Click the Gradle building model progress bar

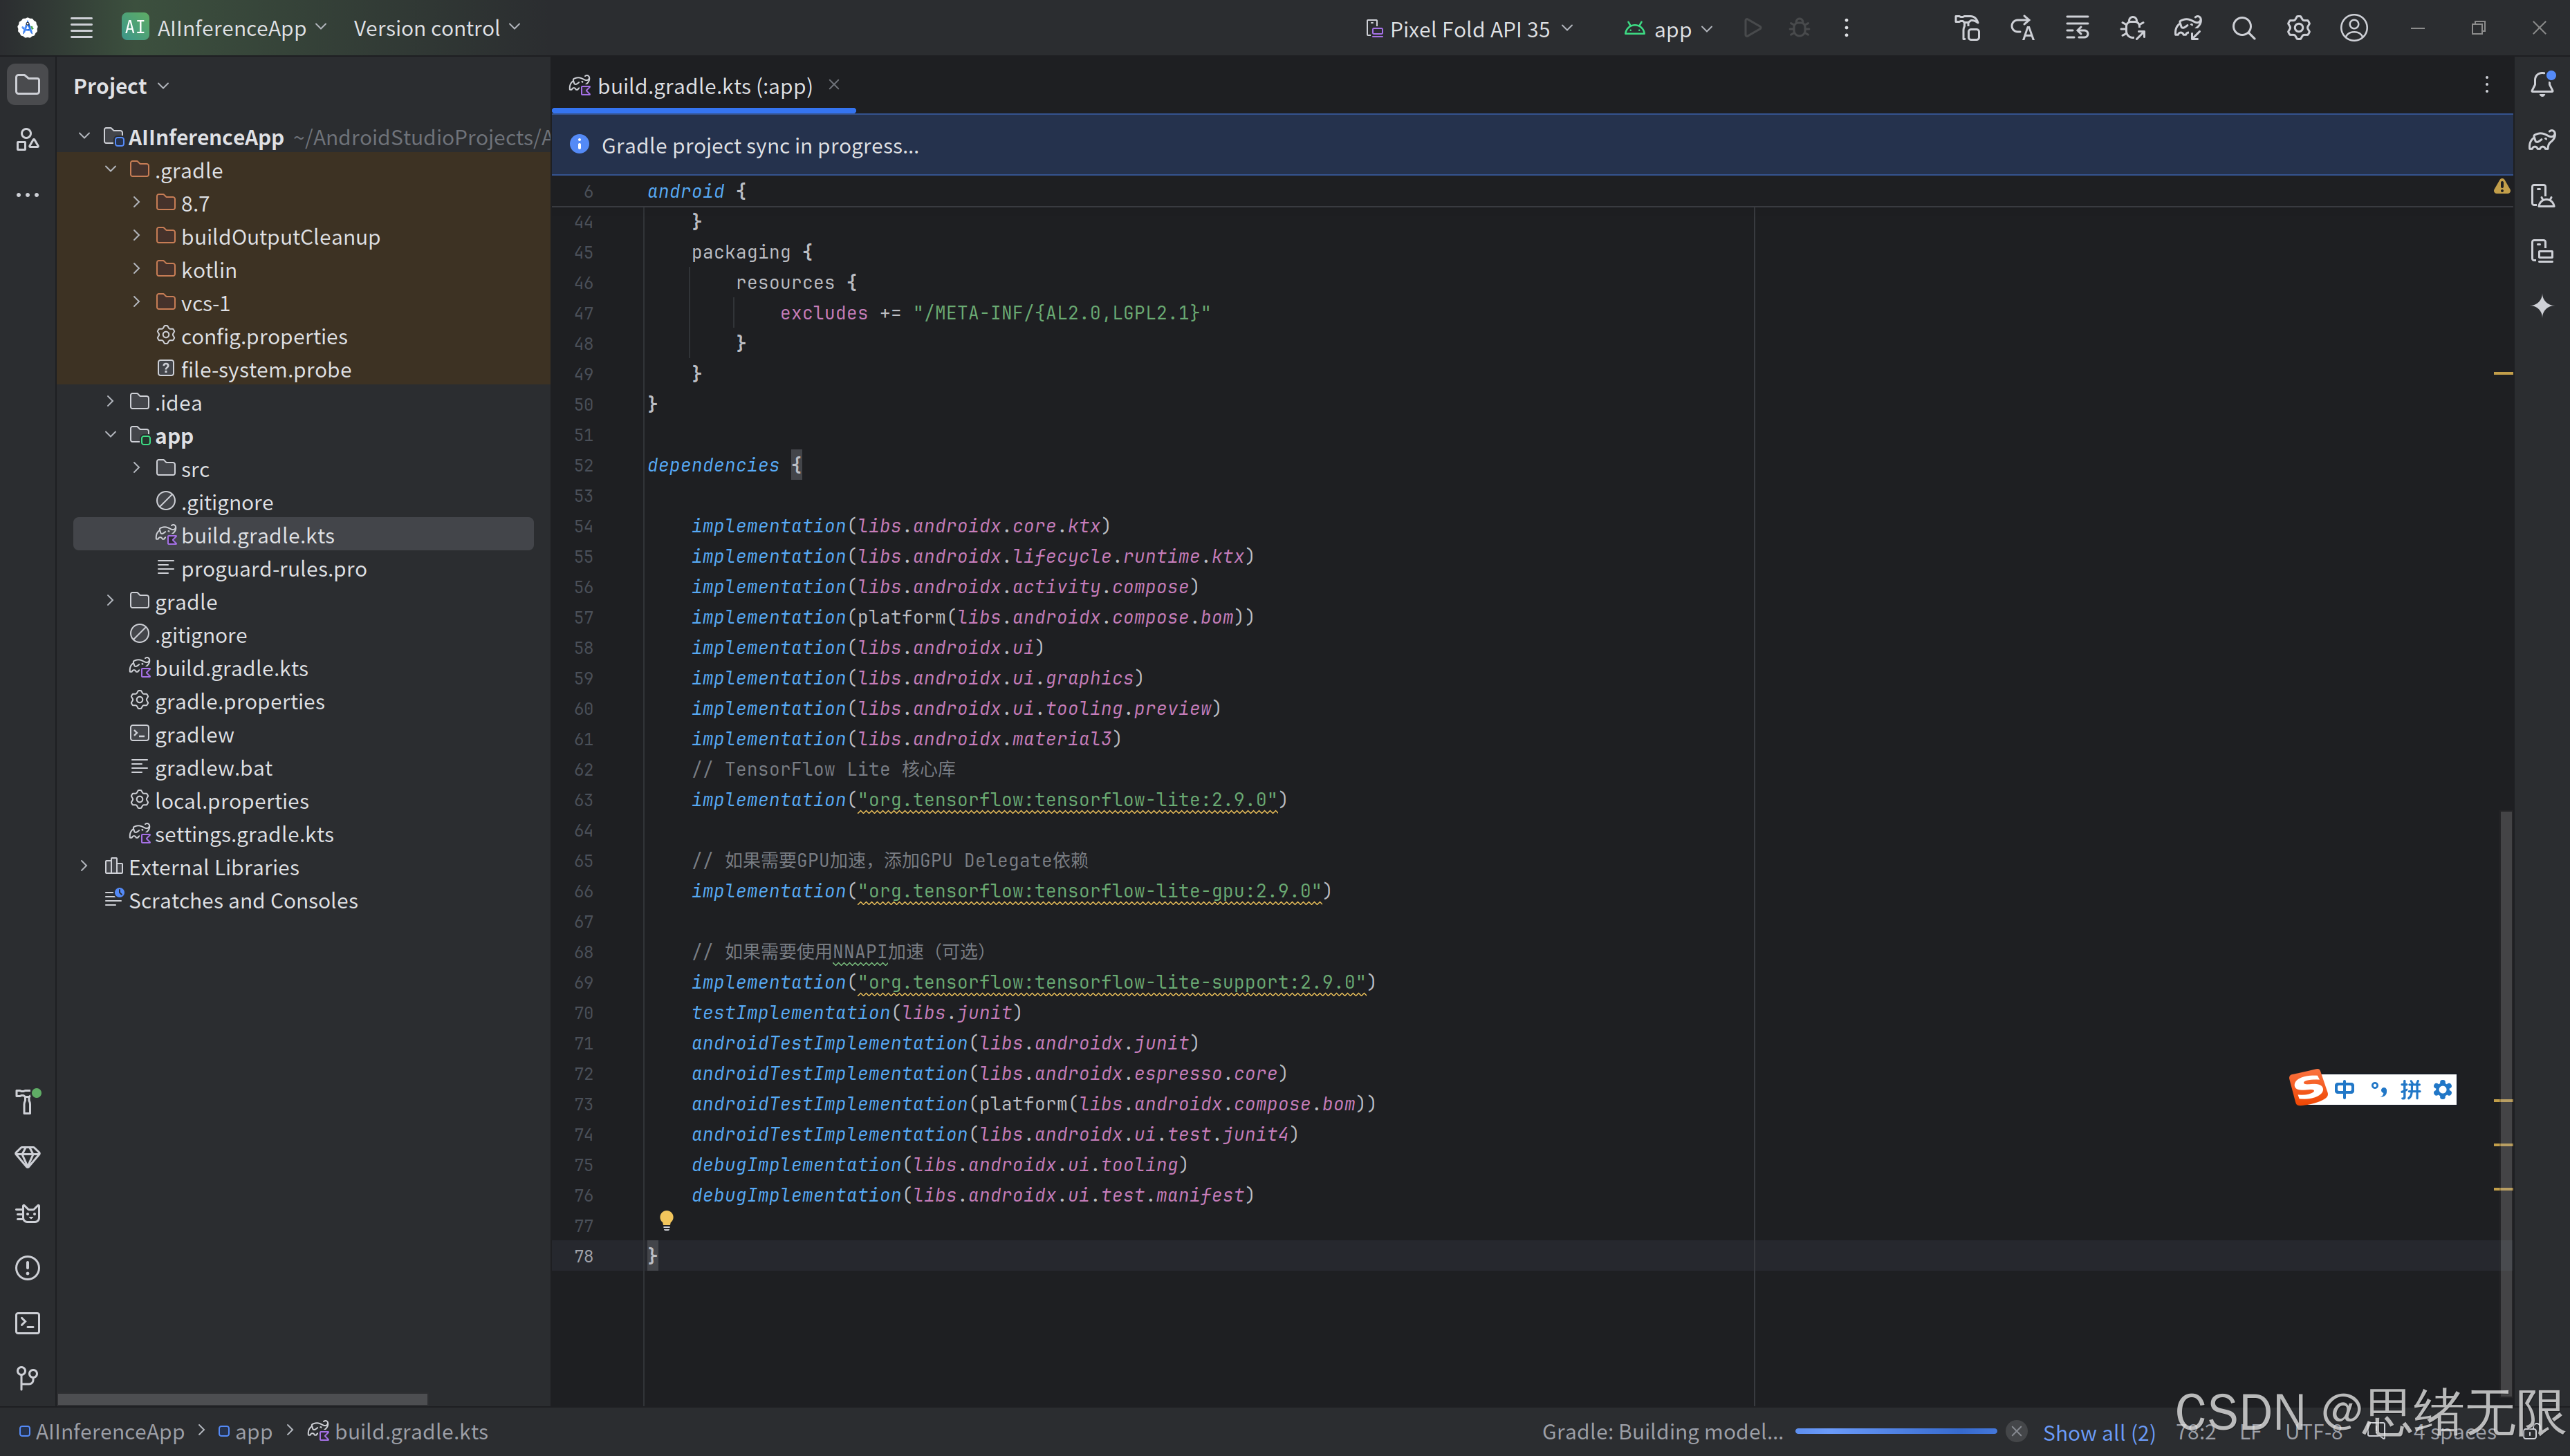click(x=1896, y=1431)
